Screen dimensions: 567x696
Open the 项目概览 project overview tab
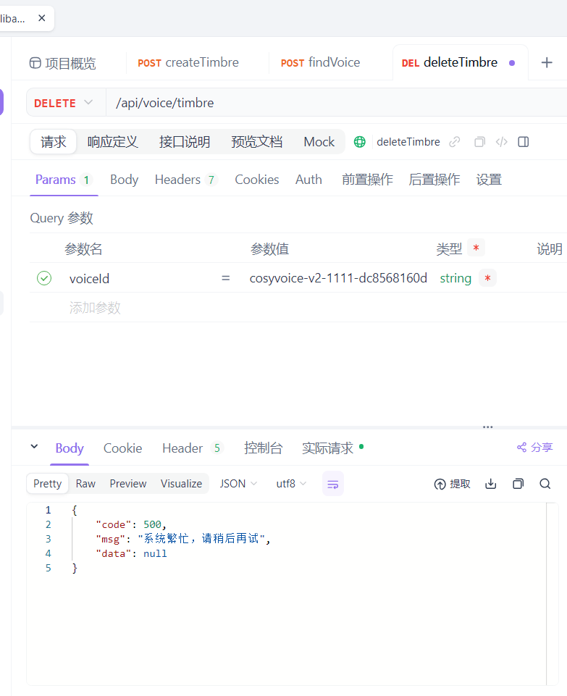point(62,63)
